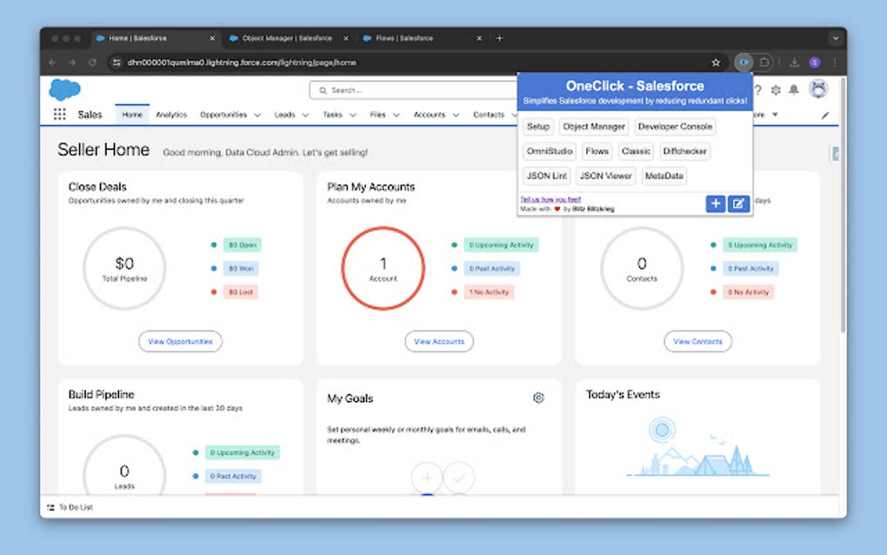
Task: Click the blue plus icon in OneClick popup
Action: (x=715, y=203)
